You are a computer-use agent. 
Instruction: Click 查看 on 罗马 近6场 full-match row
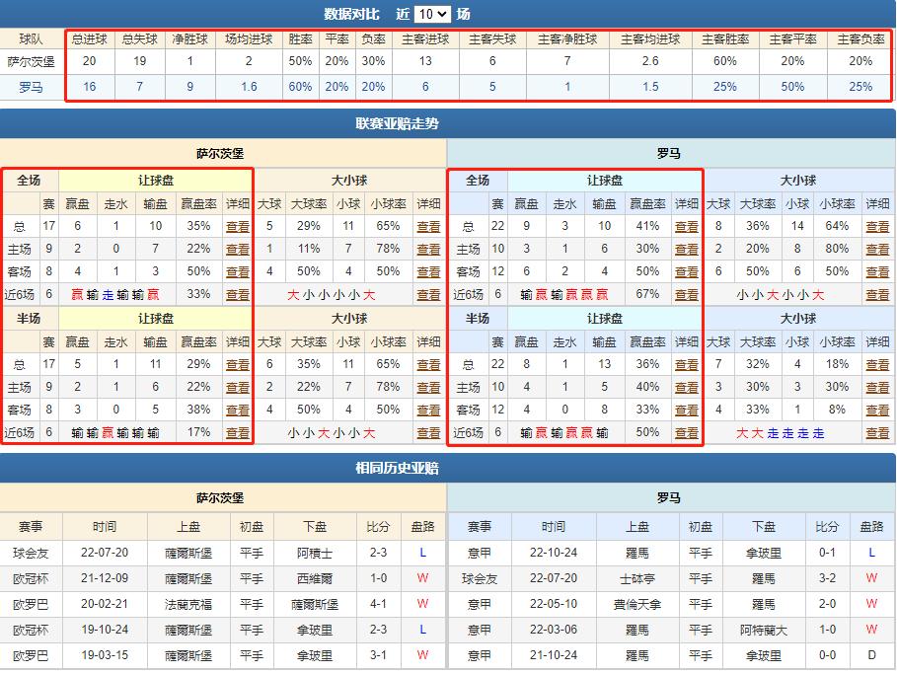tap(688, 294)
